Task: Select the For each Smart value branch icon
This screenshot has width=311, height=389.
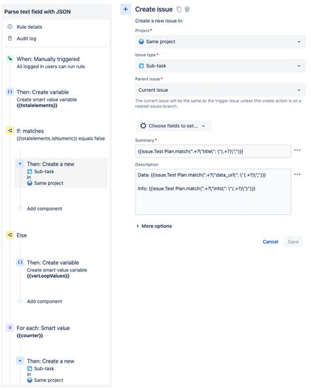Action: click(x=10, y=328)
